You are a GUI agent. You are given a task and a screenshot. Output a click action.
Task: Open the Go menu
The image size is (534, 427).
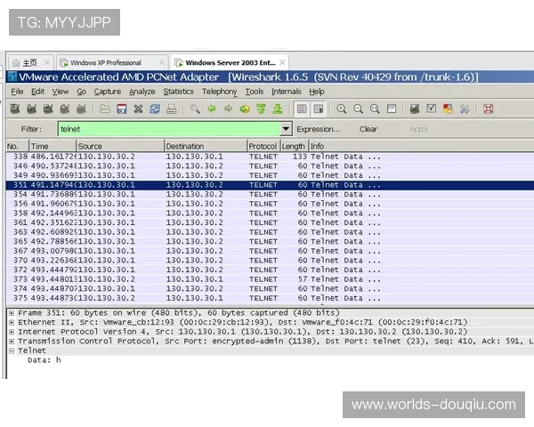(x=81, y=92)
